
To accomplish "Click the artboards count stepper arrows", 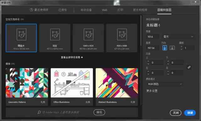I will coord(182,48).
